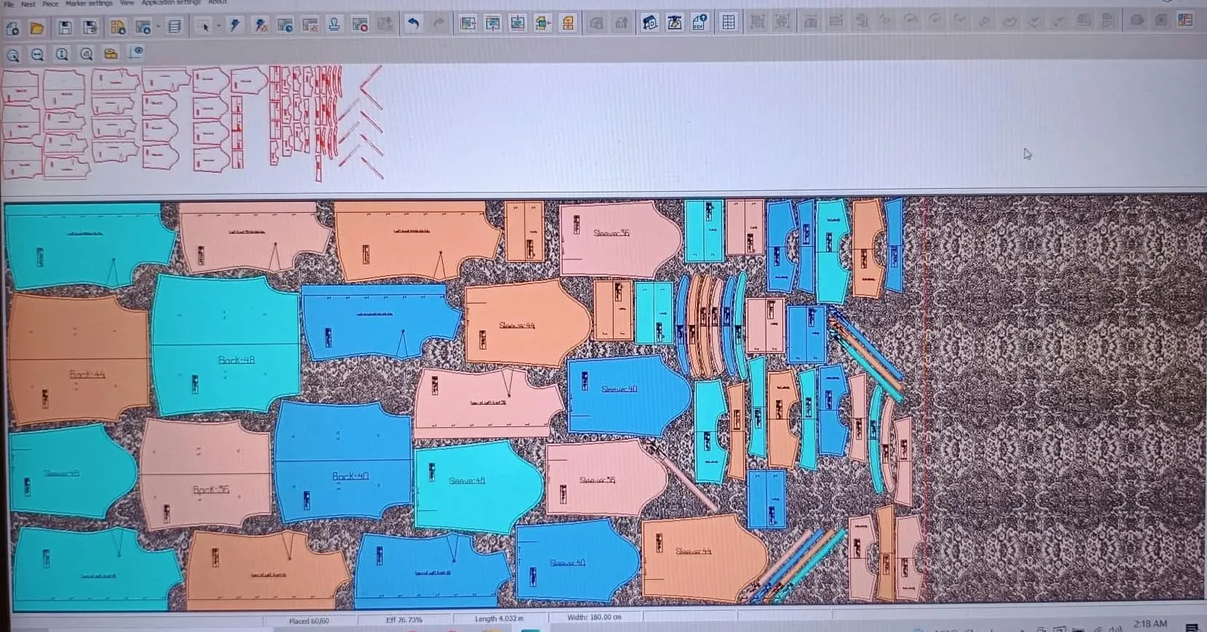
Task: Export the marker to PDF
Action: point(699,23)
